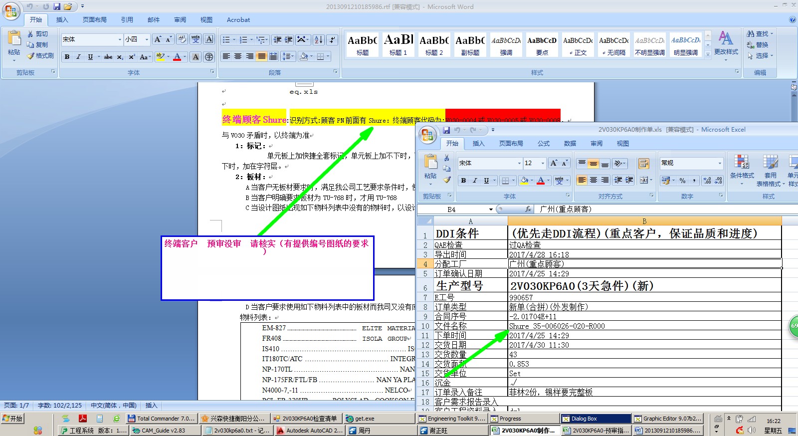Click Word's Strikethrough (abc) icon
The image size is (798, 436).
click(x=108, y=57)
